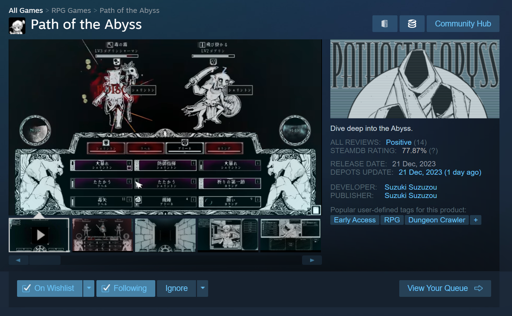Advance the screenshot strip with the right arrow

(x=312, y=260)
